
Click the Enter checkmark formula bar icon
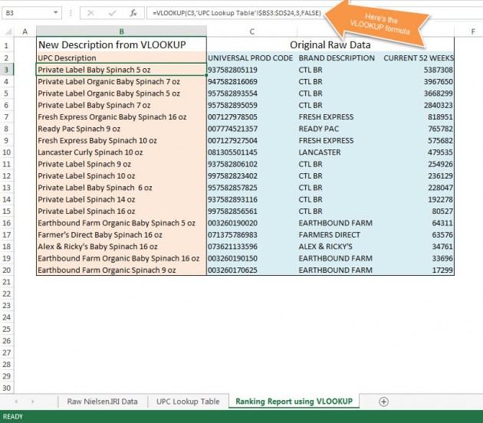click(x=113, y=13)
